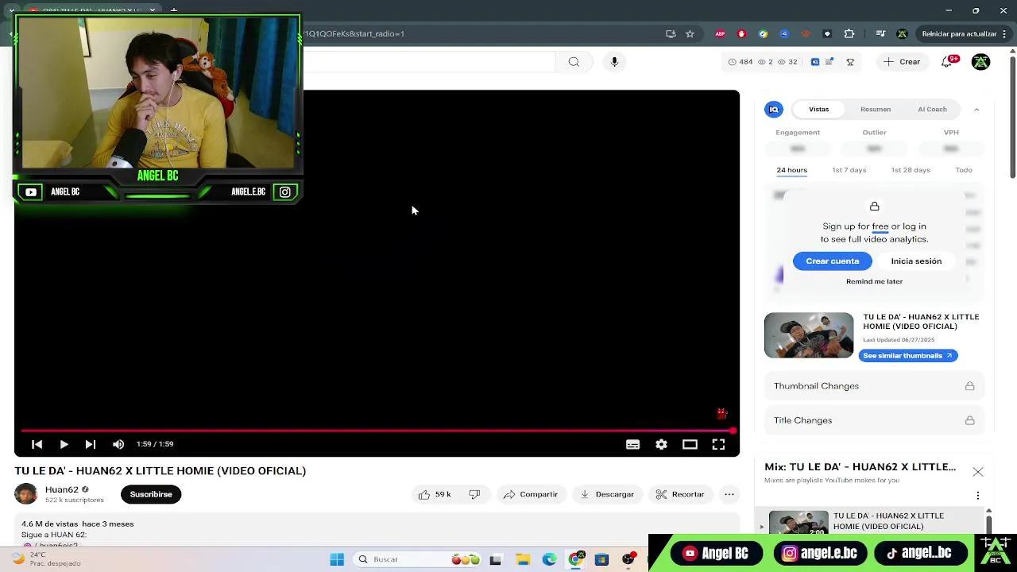Select the AI Coach tab
This screenshot has width=1017, height=572.
932,109
